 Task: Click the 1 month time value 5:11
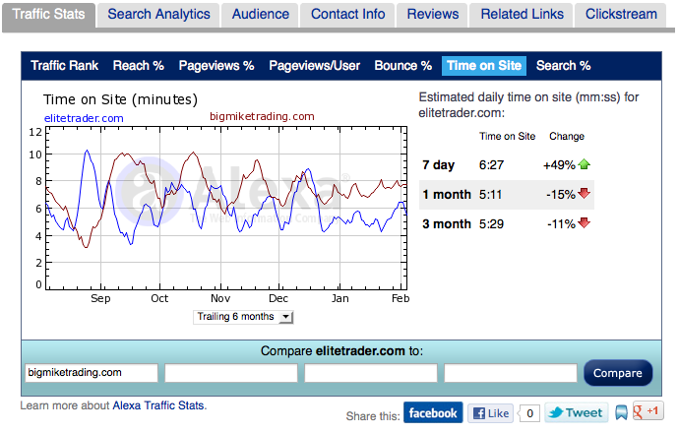(x=490, y=195)
